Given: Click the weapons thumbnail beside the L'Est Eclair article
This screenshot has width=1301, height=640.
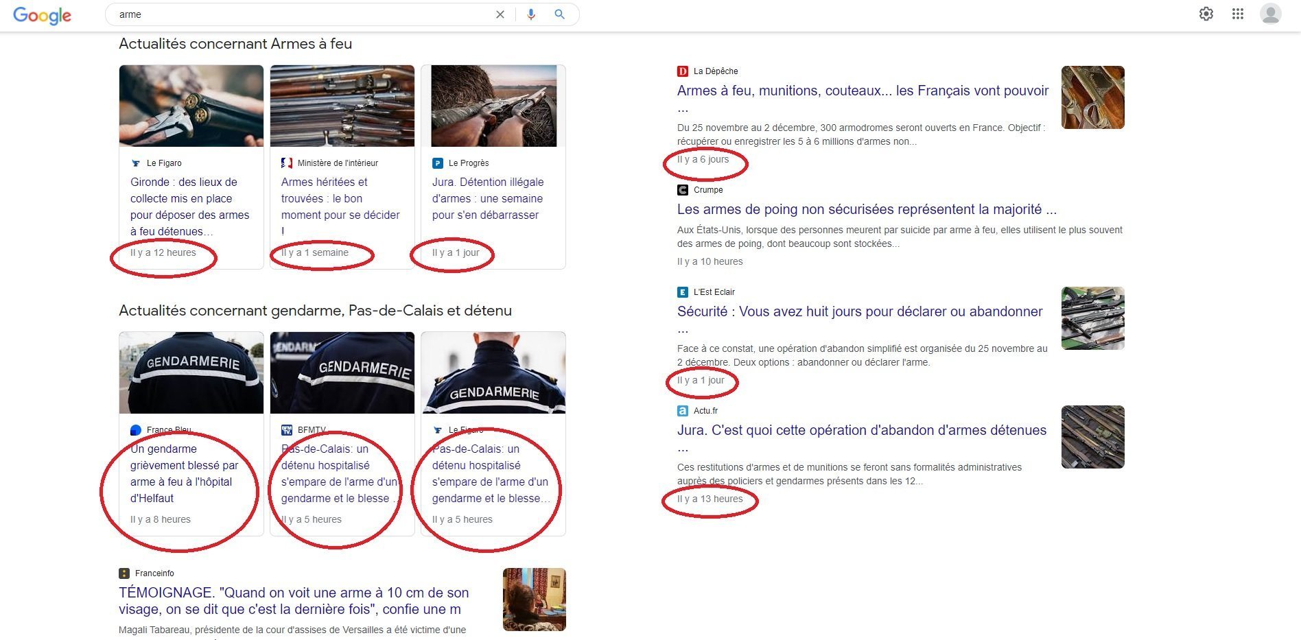Looking at the screenshot, I should 1093,318.
